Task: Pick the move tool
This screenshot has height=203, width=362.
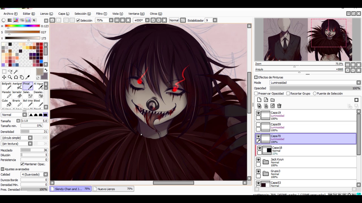Action: tap(4, 77)
